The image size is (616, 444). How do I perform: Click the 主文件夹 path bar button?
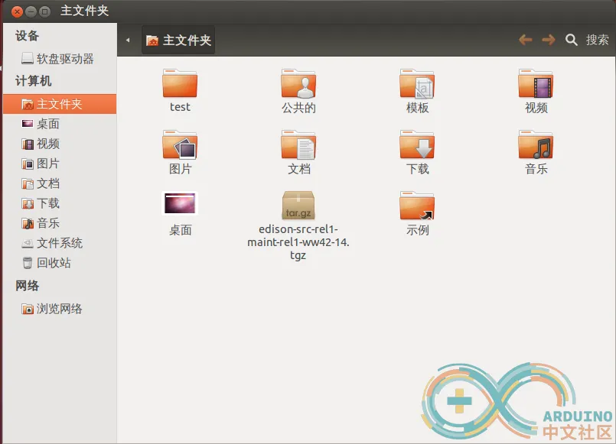(178, 41)
